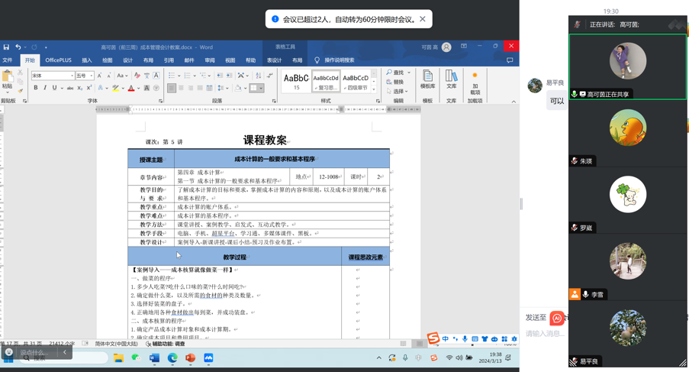Click the Save icon in title bar

click(x=6, y=47)
